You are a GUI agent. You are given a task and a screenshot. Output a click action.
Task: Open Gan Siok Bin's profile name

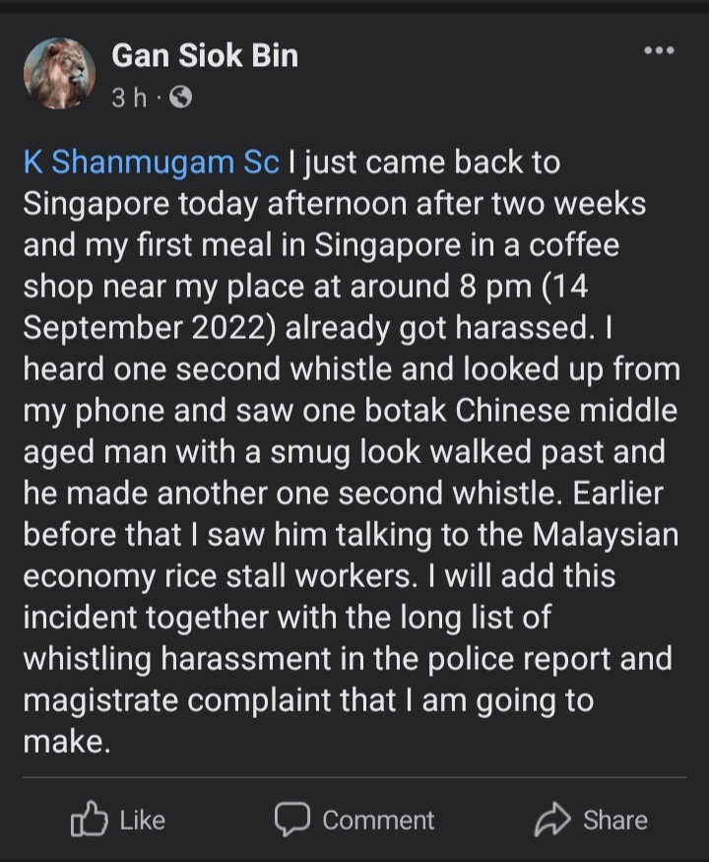pyautogui.click(x=205, y=55)
